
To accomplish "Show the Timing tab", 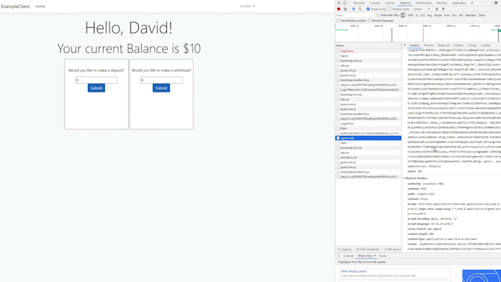I will (x=472, y=45).
